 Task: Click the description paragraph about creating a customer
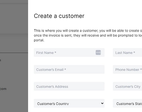pyautogui.click(x=88, y=35)
